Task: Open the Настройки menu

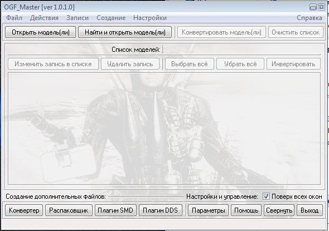Action: 150,18
